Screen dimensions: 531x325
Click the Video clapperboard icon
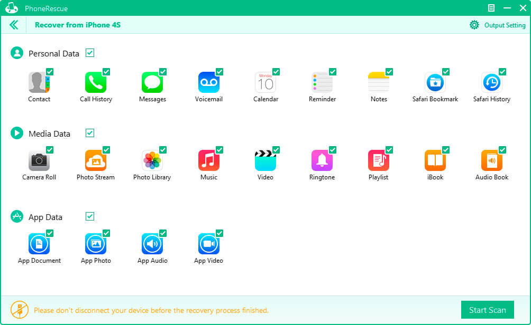(265, 160)
